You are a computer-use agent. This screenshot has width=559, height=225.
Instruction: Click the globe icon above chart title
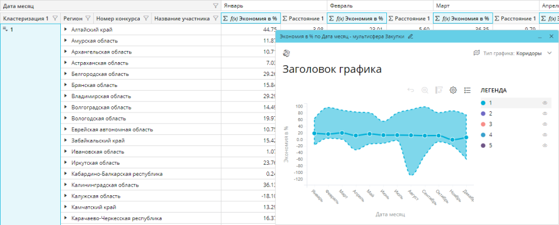point(286,53)
